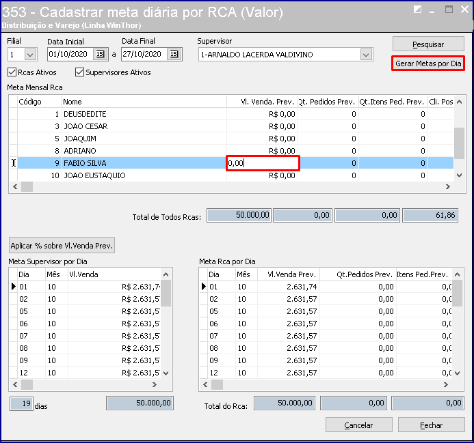Click right arrow of Meta Mensal Rca horizontal scrollbar
The width and height of the screenshot is (474, 443).
click(448, 187)
